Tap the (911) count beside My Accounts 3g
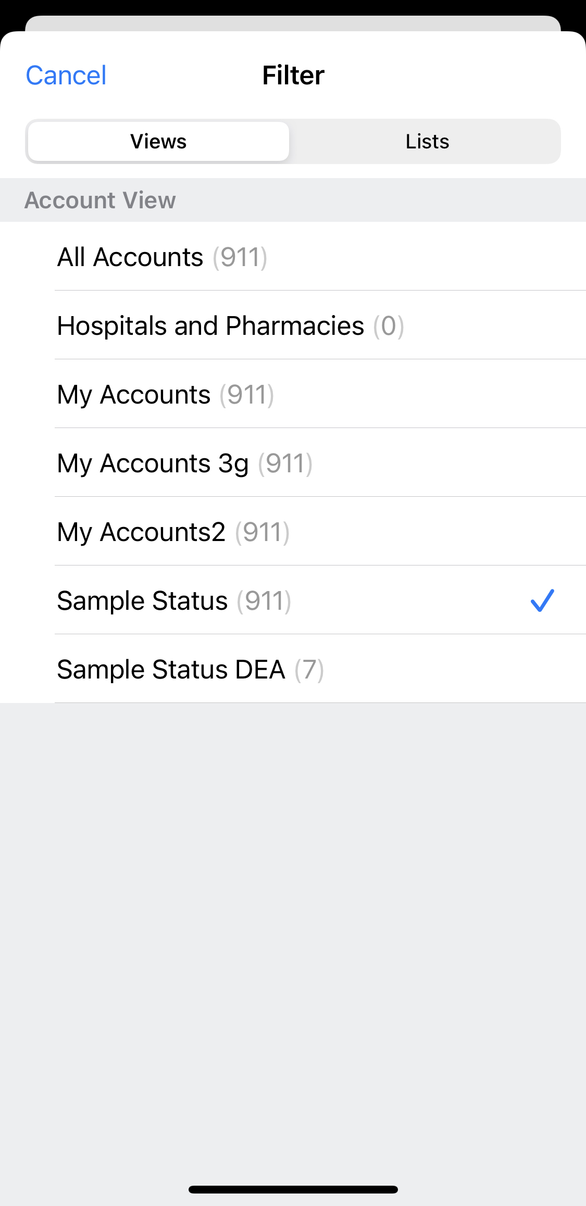Viewport: 586px width, 1206px height. (285, 464)
